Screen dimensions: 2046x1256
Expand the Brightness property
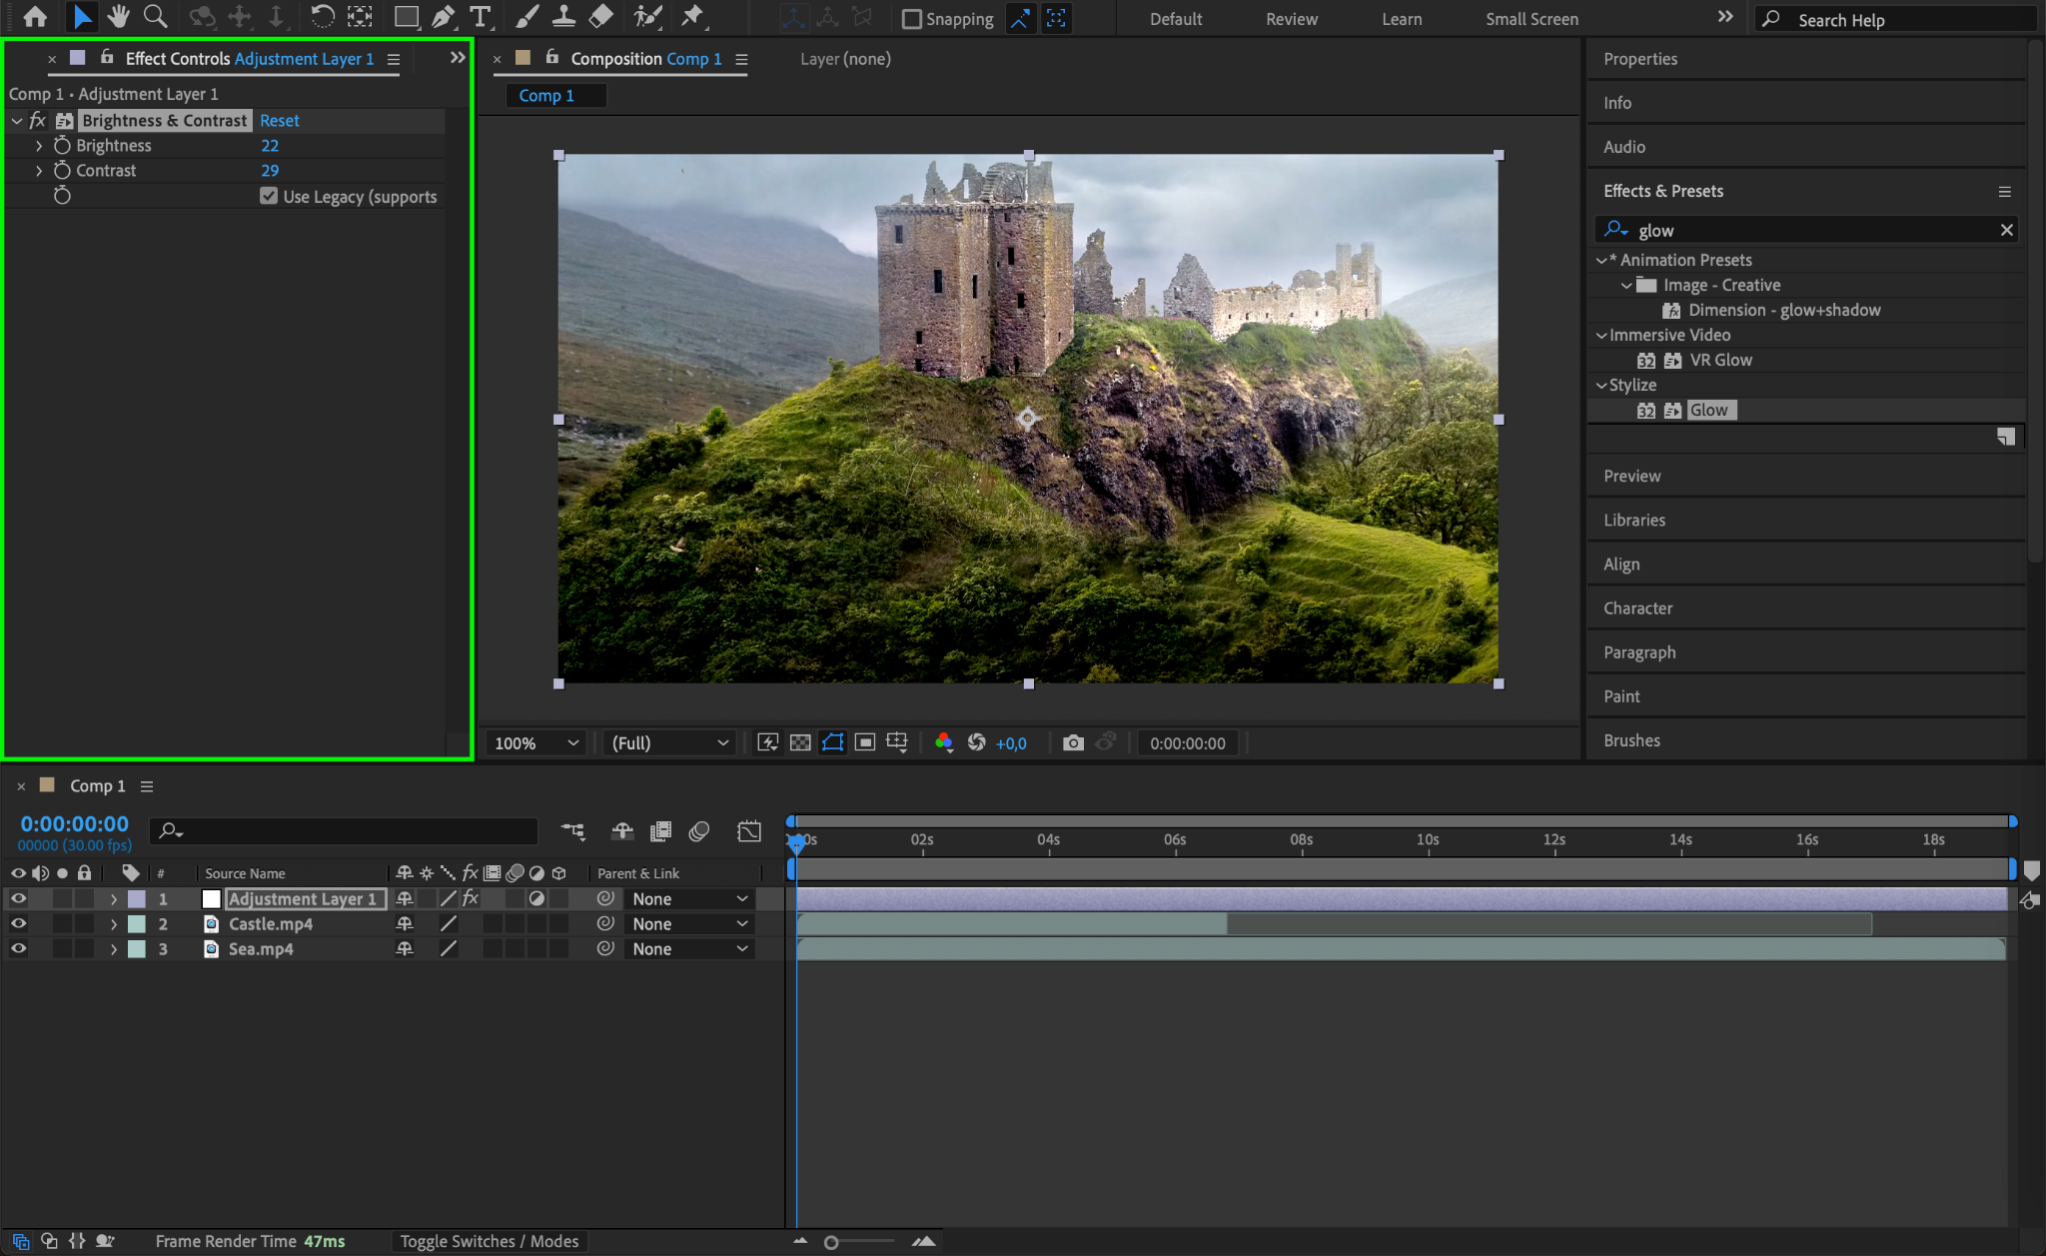(39, 146)
